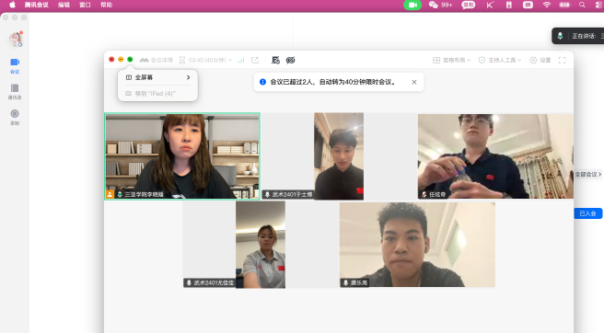Open the 主持人工具 host tools dropdown
Viewport: 604px width, 333px height.
click(x=500, y=60)
